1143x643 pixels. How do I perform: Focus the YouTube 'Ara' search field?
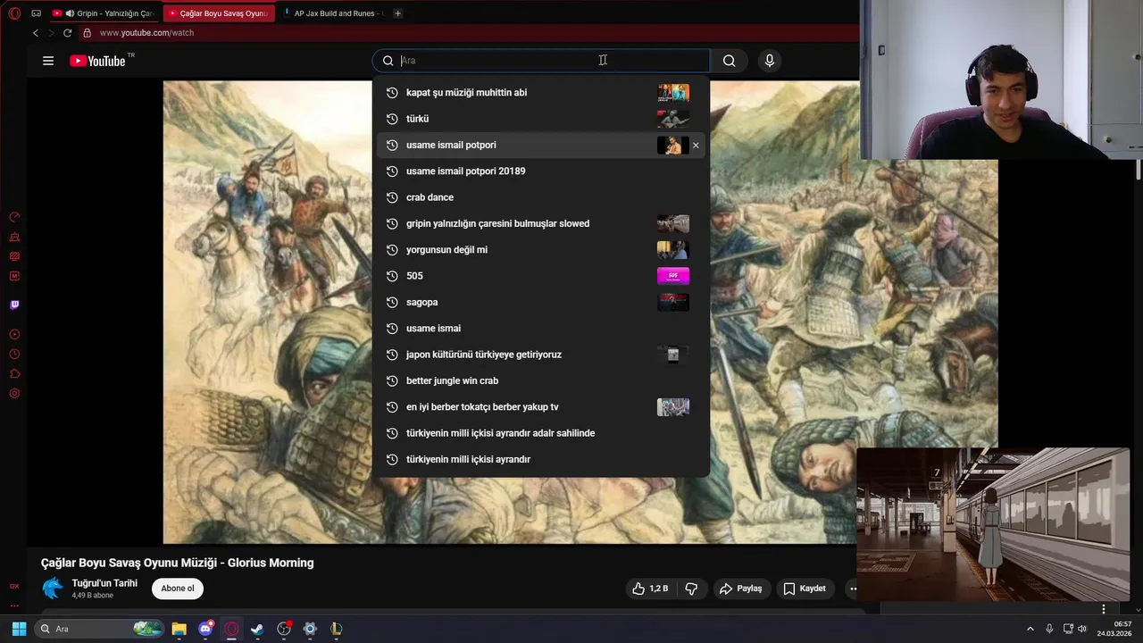pos(540,61)
